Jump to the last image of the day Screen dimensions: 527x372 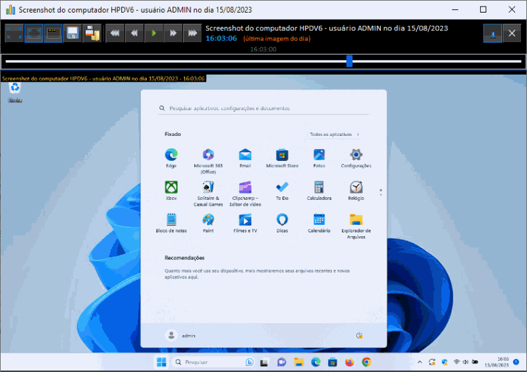[192, 33]
